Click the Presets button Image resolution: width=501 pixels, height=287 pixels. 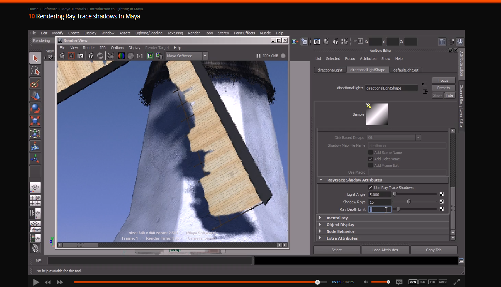[443, 88]
